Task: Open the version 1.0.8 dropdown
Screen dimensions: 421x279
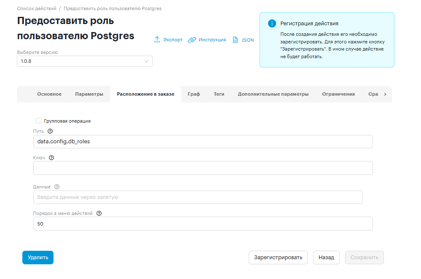Action: (x=85, y=61)
